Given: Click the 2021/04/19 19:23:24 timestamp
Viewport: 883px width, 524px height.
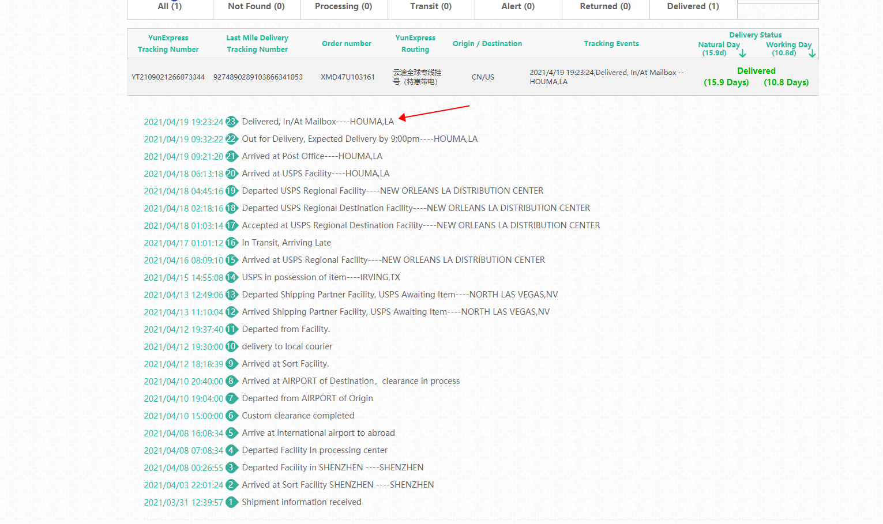Looking at the screenshot, I should click(x=183, y=122).
